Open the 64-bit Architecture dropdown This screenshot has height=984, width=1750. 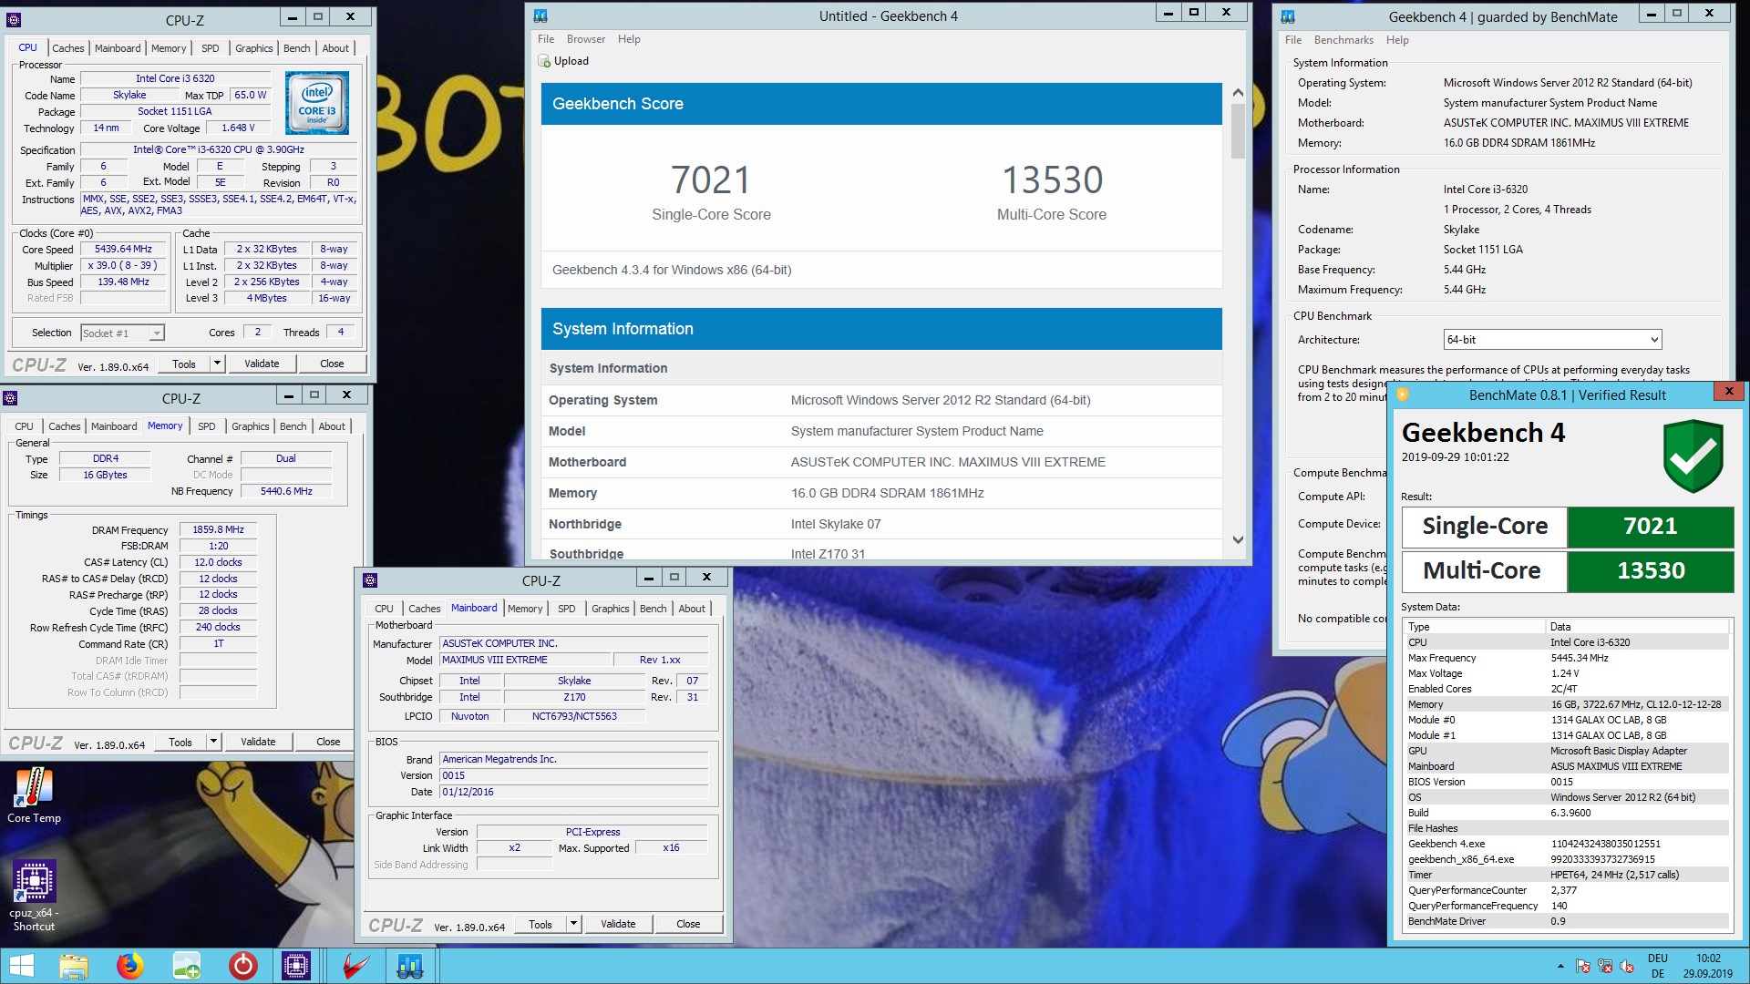pos(1552,340)
